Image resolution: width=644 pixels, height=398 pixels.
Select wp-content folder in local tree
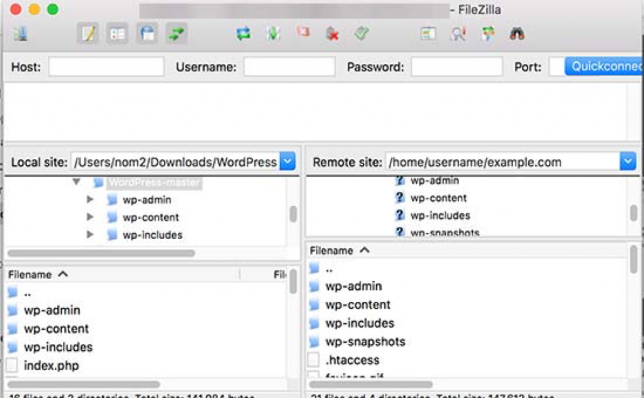(x=151, y=218)
